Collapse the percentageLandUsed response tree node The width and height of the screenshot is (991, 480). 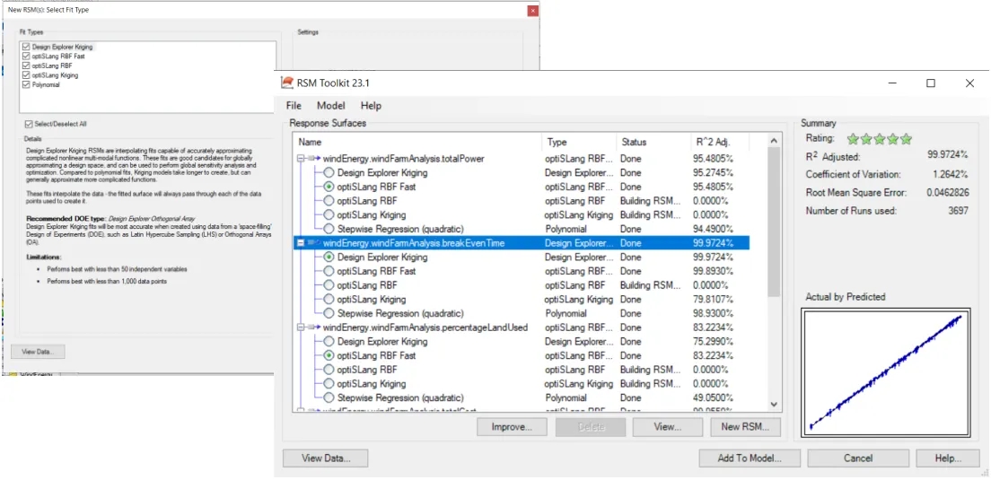click(301, 327)
